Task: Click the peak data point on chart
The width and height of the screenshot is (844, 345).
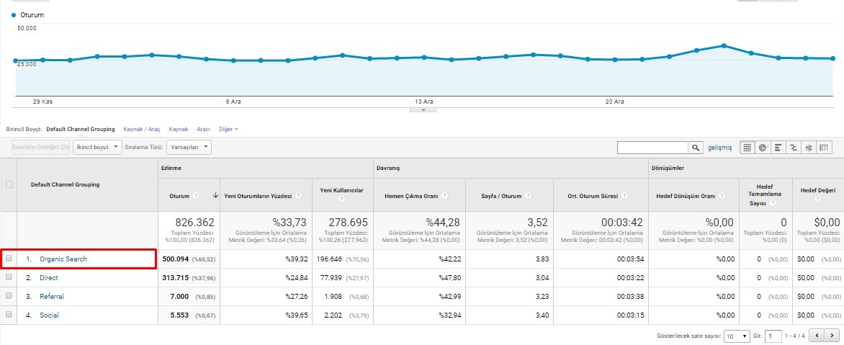Action: coord(724,46)
